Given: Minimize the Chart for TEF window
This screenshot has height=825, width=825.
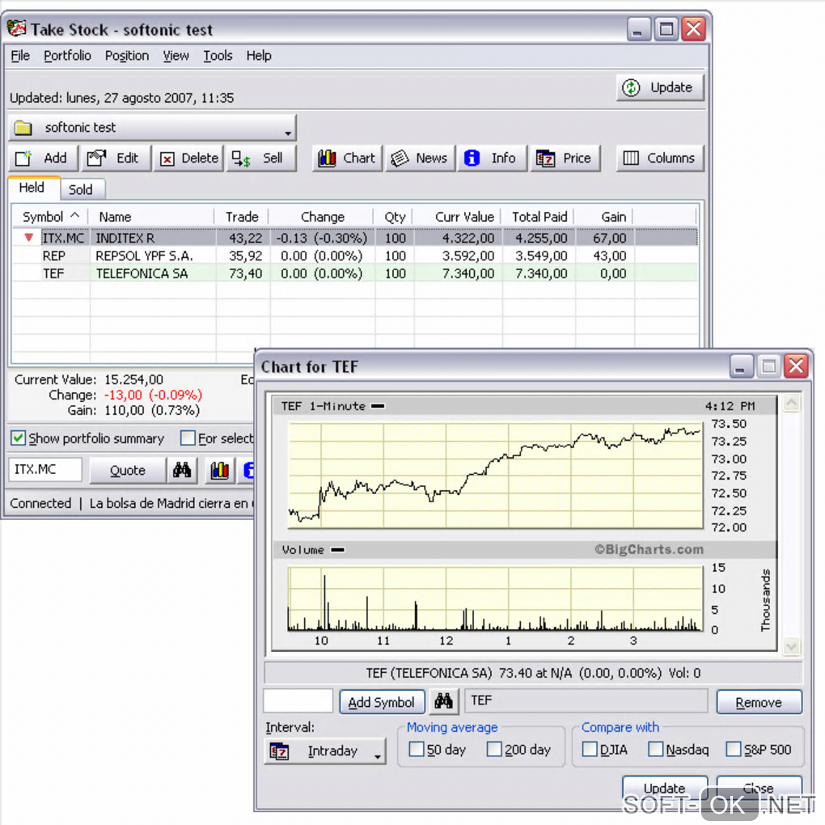Looking at the screenshot, I should click(740, 366).
